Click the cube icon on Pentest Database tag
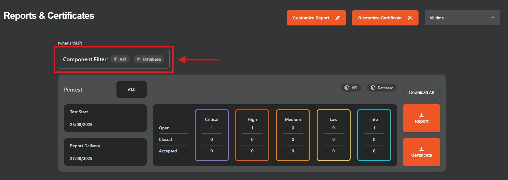The image size is (508, 180). pos(373,88)
